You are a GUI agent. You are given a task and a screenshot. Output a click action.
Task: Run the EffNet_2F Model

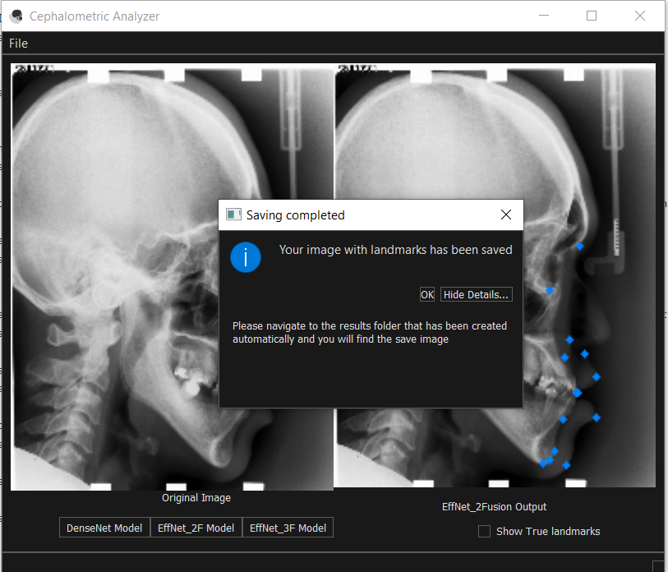(196, 527)
